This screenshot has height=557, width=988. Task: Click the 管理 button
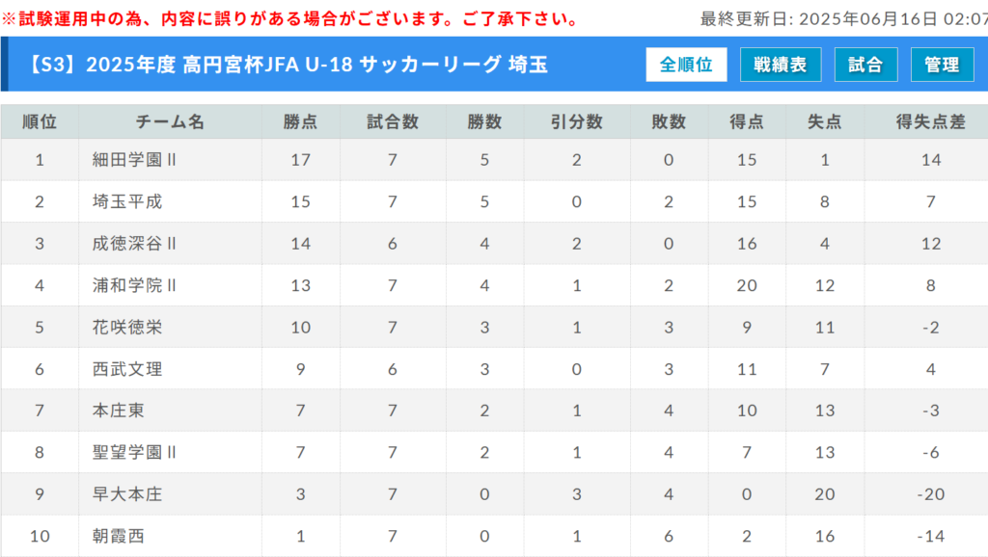click(x=942, y=65)
